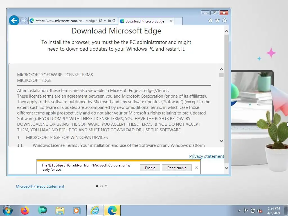Minimize the Internet Explorer window
The width and height of the screenshot is (288, 216).
205,13
